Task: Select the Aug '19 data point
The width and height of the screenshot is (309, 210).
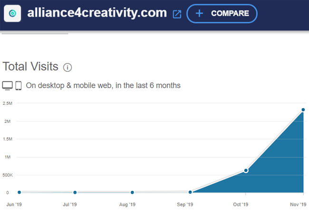Action: (x=133, y=192)
